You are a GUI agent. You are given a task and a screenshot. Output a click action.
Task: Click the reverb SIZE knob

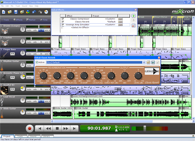43,76
